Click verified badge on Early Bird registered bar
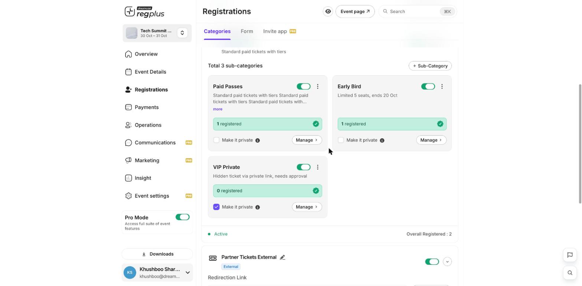 pyautogui.click(x=440, y=124)
